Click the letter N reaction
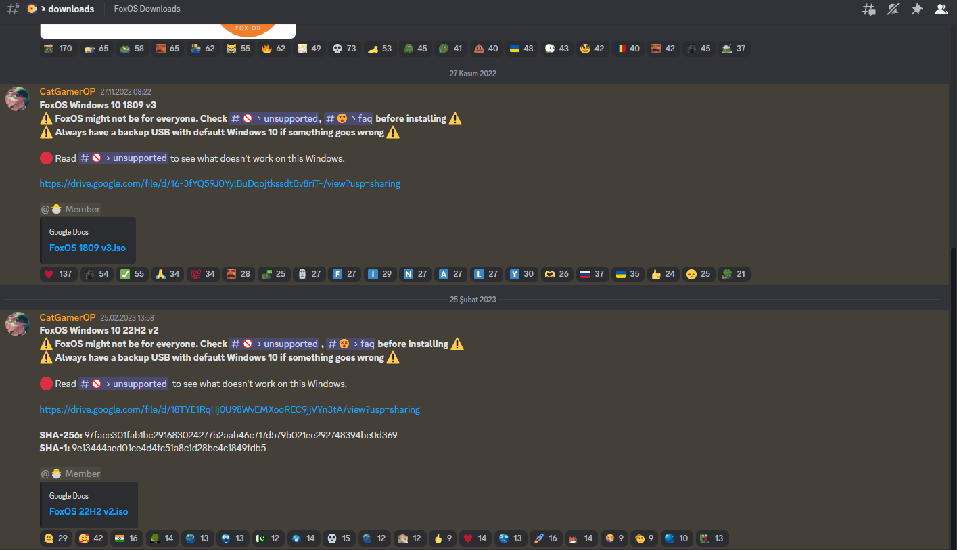The width and height of the screenshot is (957, 550). [415, 274]
